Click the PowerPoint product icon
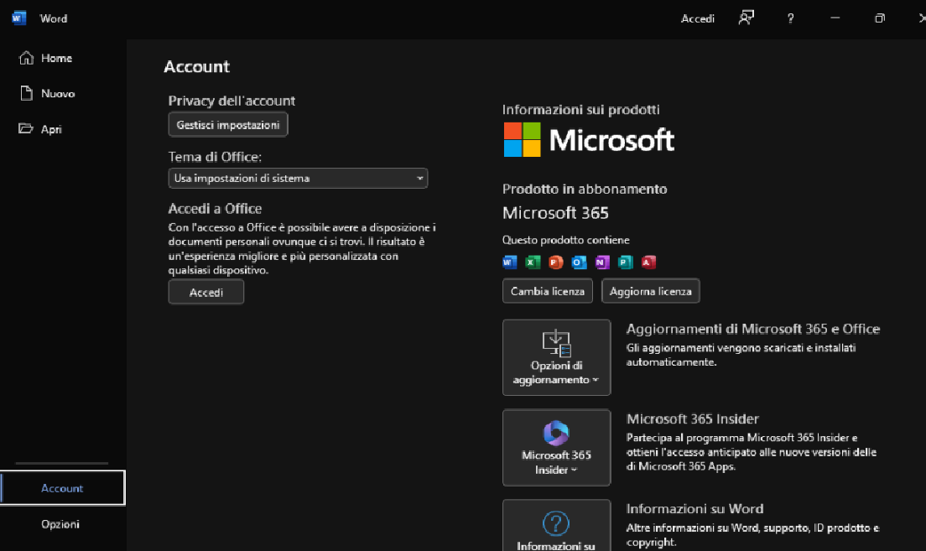Image resolution: width=926 pixels, height=551 pixels. pyautogui.click(x=556, y=262)
